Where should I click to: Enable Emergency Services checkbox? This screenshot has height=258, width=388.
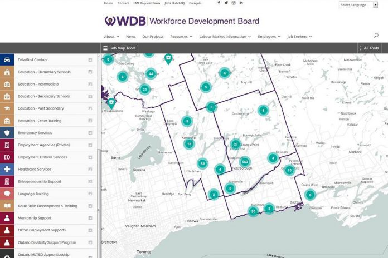(90, 133)
